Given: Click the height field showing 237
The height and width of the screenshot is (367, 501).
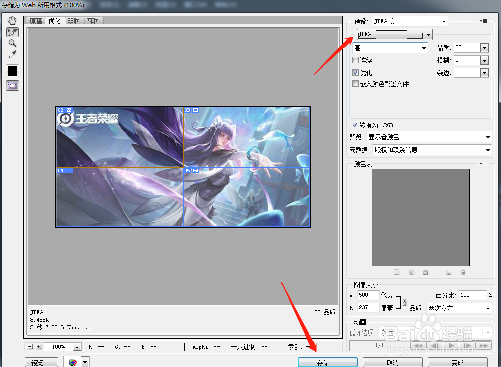Looking at the screenshot, I should 368,307.
